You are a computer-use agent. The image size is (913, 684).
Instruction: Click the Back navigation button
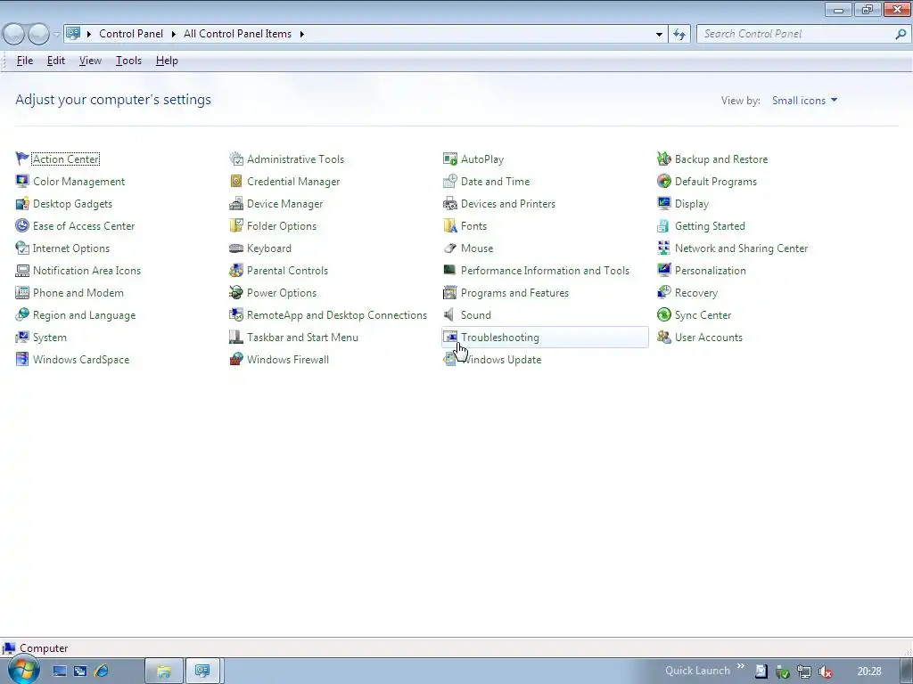14,35
